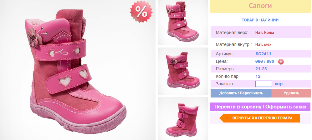Click the crossed-out old price 980
The width and height of the screenshot is (312, 140).
click(x=259, y=61)
